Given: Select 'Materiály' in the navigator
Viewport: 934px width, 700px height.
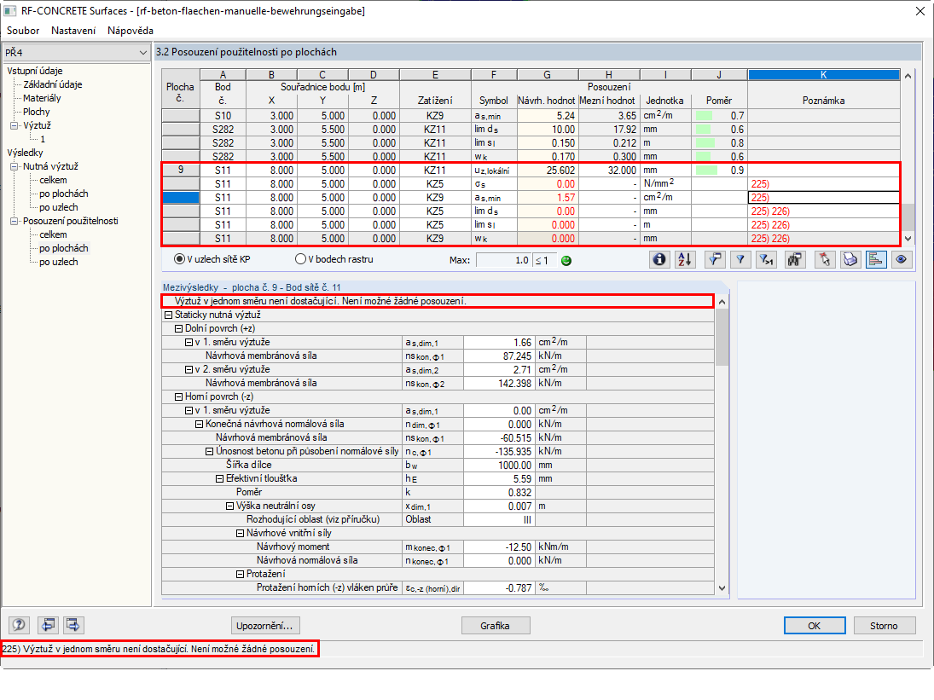Looking at the screenshot, I should (x=42, y=98).
